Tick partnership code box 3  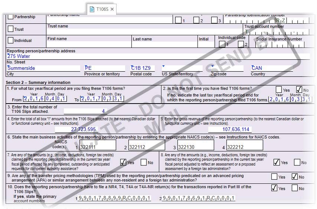(x=214, y=20)
